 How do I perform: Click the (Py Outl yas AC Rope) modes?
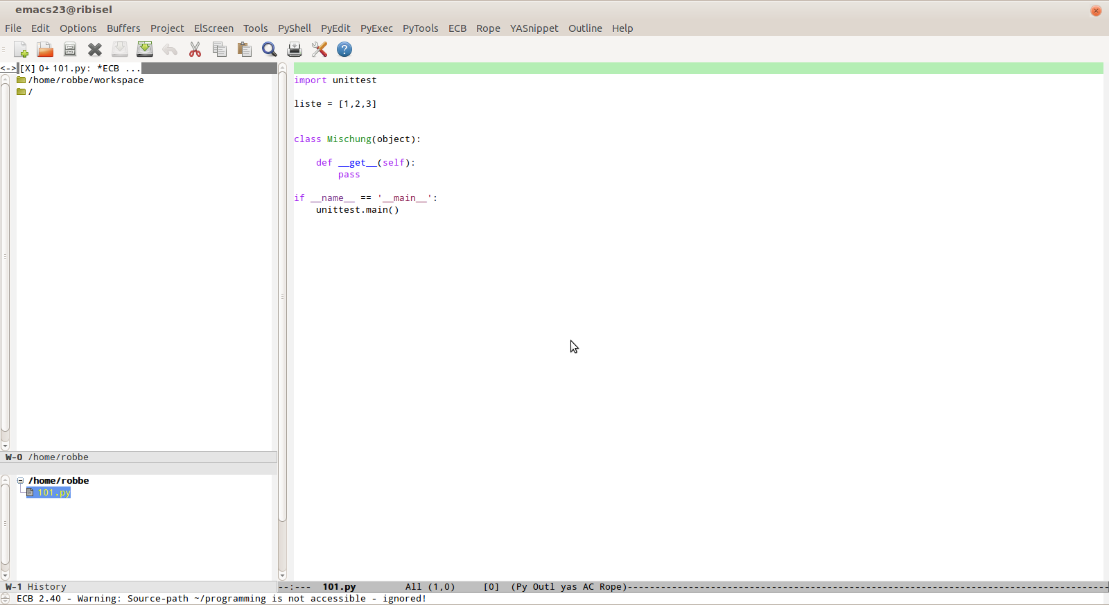tap(569, 586)
